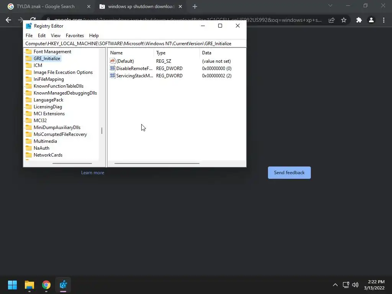Image resolution: width=392 pixels, height=294 pixels.
Task: Select the GRE_Initialize key
Action: point(47,59)
